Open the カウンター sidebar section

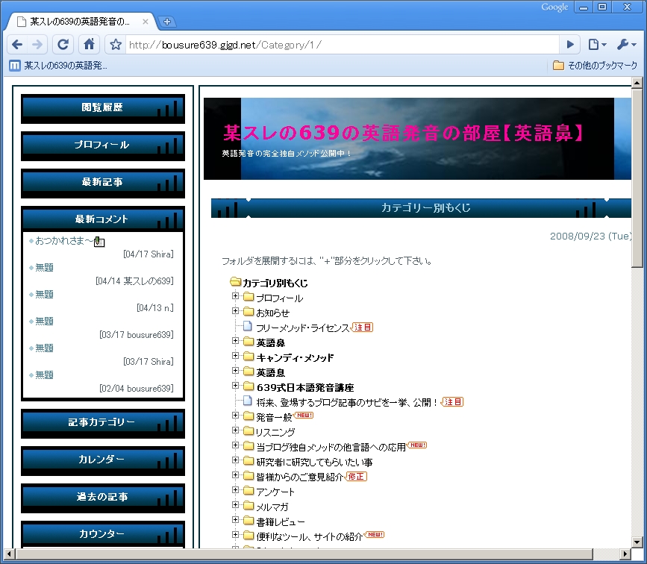pyautogui.click(x=103, y=534)
